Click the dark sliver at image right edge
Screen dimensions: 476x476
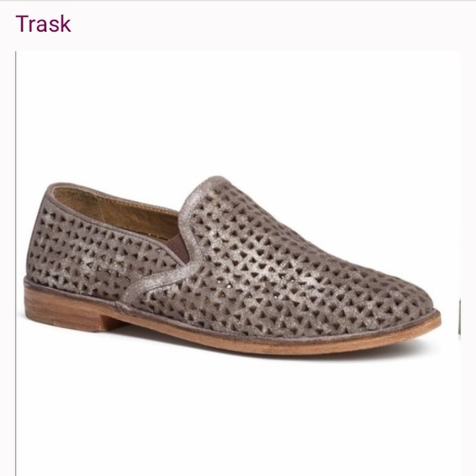460,317
